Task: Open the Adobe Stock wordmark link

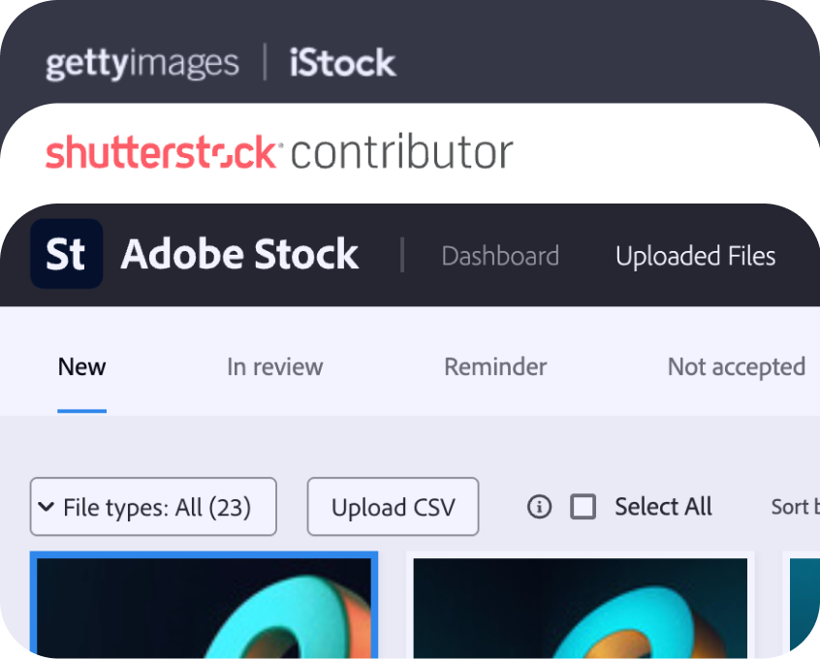Action: click(238, 254)
